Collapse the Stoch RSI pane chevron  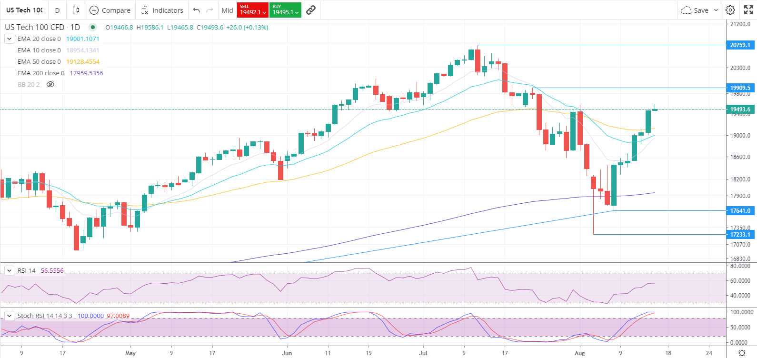[9, 316]
